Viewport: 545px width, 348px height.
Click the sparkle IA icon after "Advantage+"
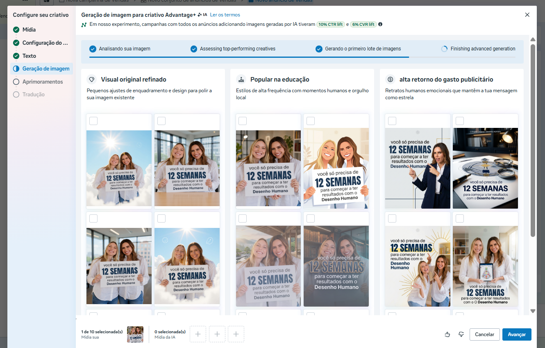coord(202,15)
